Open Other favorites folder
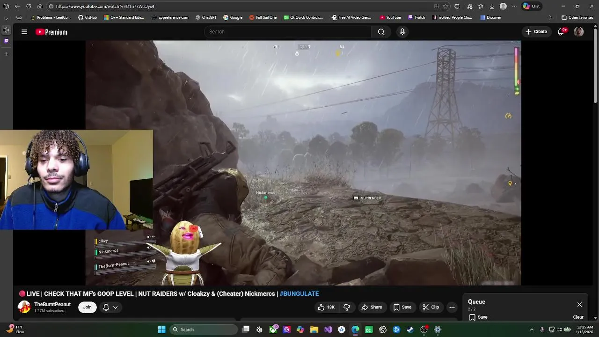The width and height of the screenshot is (599, 337). click(x=578, y=17)
